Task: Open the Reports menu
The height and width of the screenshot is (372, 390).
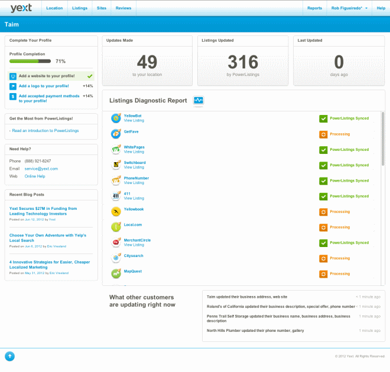Action: tap(314, 8)
